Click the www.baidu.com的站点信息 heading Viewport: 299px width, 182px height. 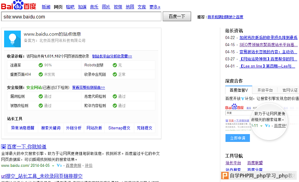[x=52, y=34]
